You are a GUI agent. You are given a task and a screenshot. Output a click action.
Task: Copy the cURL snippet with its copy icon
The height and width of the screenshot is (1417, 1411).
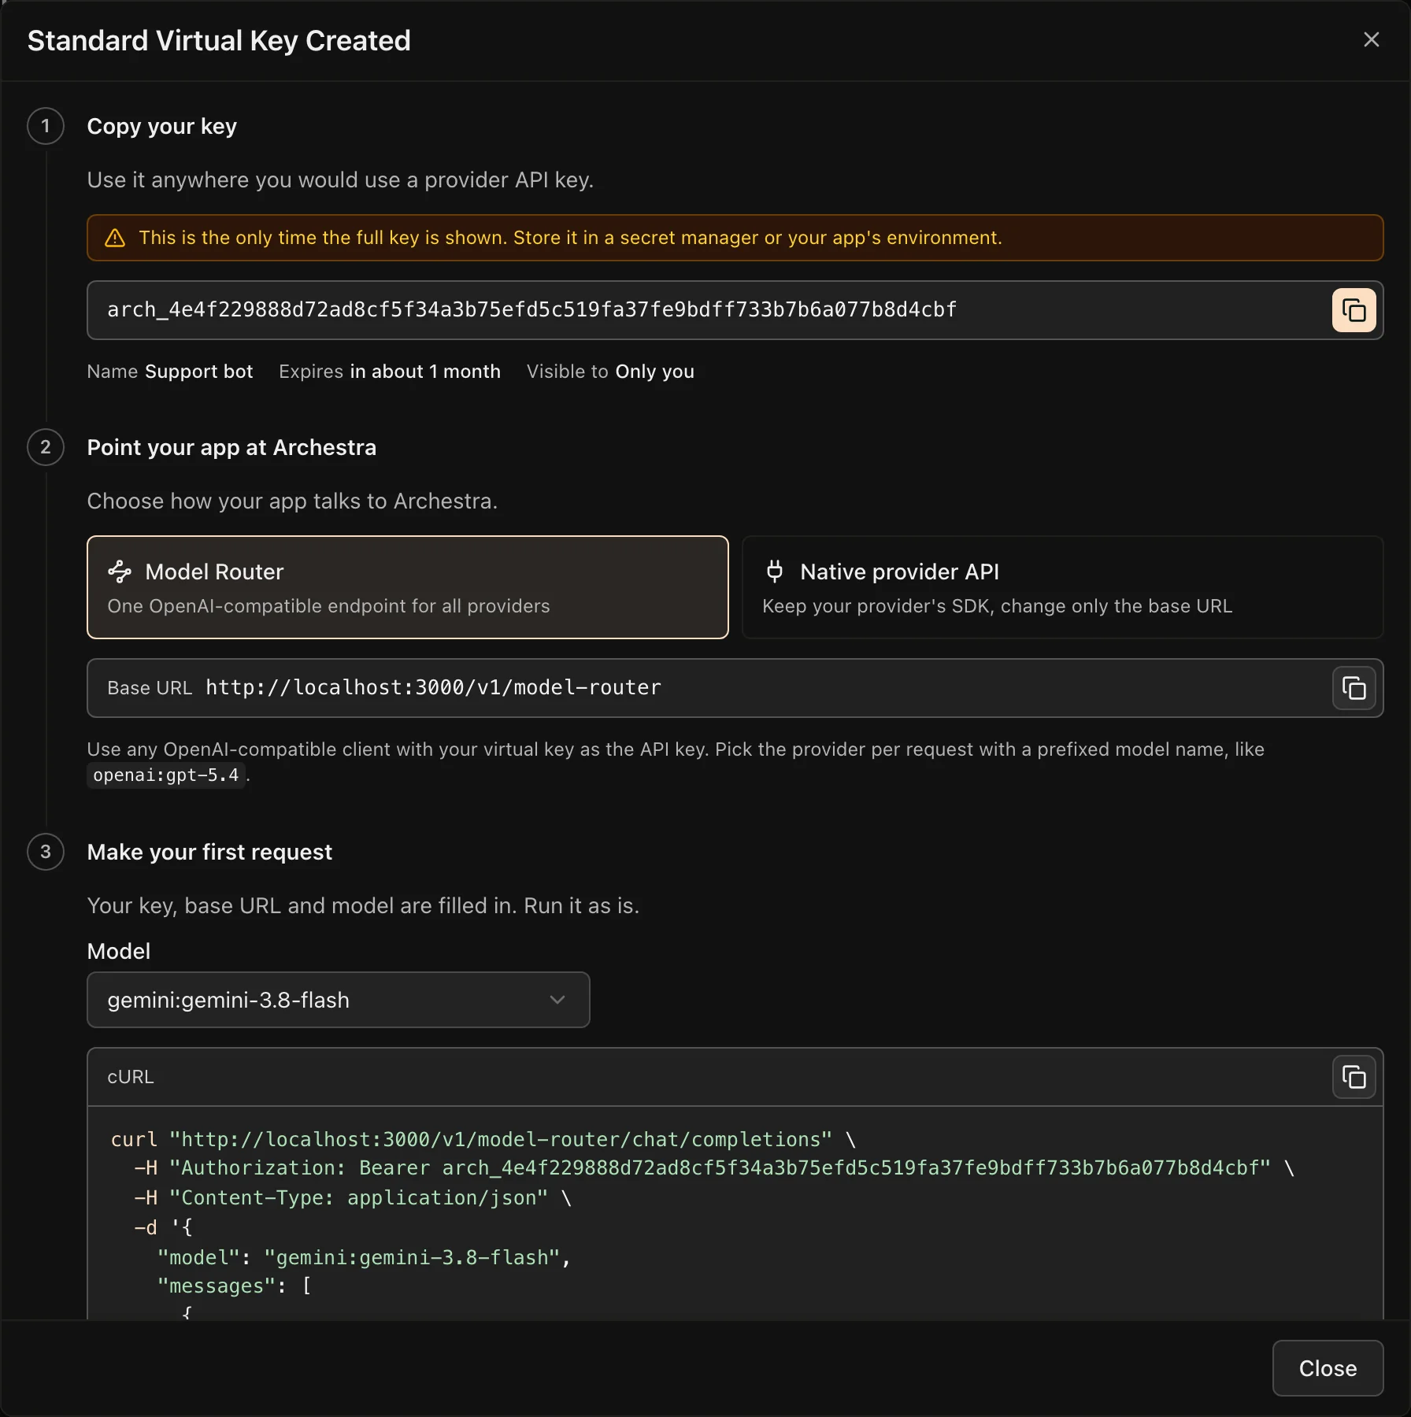(x=1354, y=1077)
